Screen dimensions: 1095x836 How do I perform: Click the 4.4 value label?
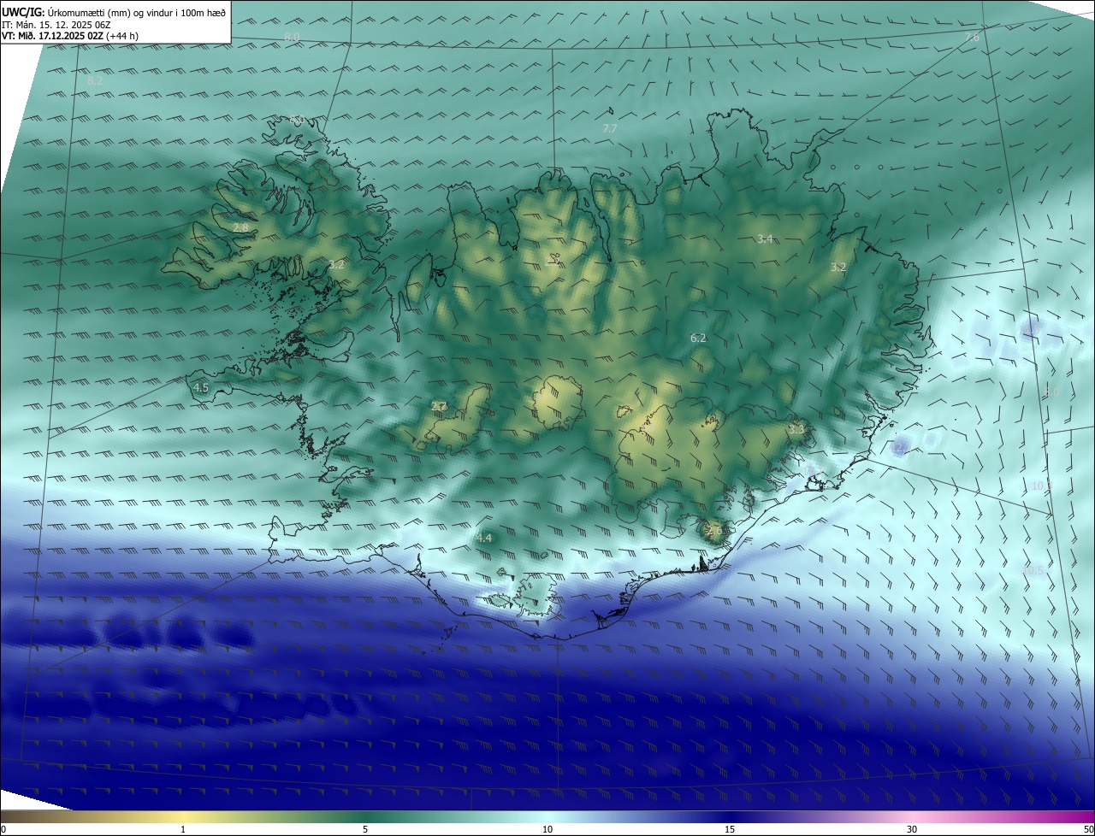coord(484,538)
